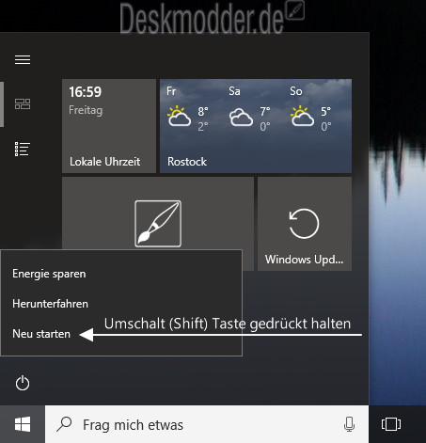Open the paintbrush app tile
This screenshot has width=426, height=443.
(158, 224)
